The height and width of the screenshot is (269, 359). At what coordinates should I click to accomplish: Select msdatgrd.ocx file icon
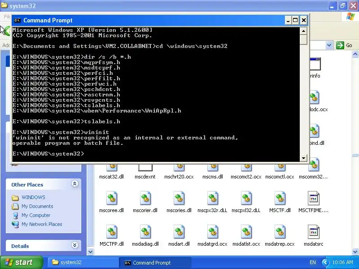point(212,232)
